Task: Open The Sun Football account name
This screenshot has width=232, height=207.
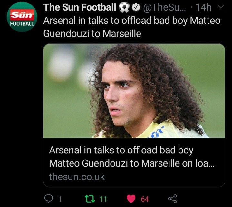Action: coord(80,7)
